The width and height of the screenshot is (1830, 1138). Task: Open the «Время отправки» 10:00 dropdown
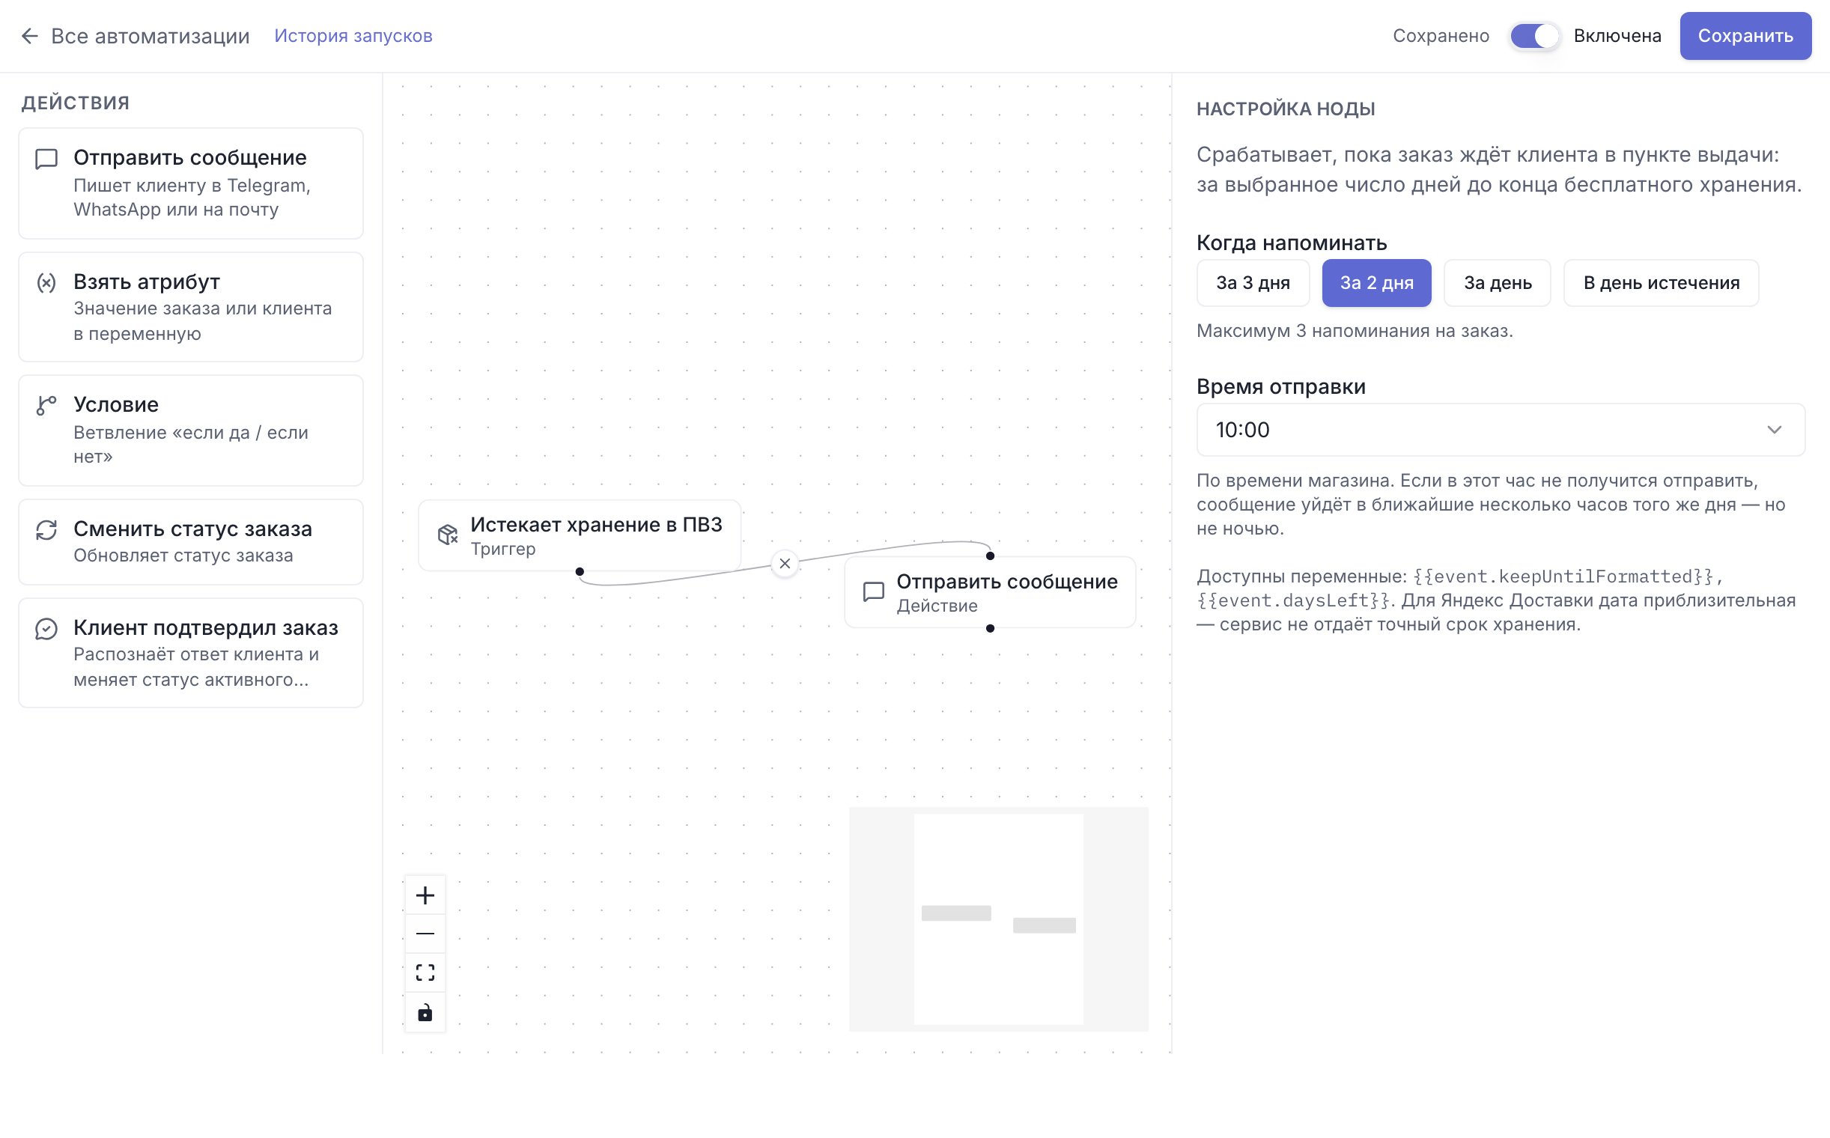(x=1501, y=430)
